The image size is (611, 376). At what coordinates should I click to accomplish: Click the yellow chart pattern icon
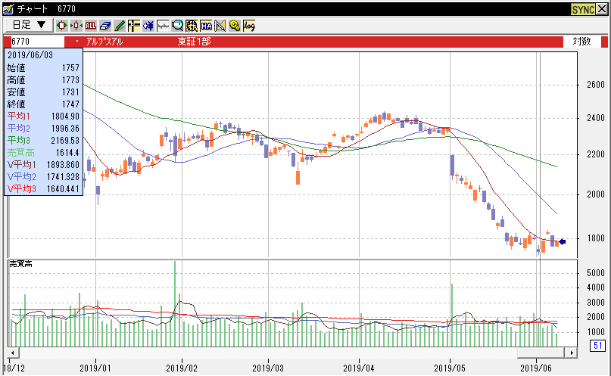[x=220, y=25]
